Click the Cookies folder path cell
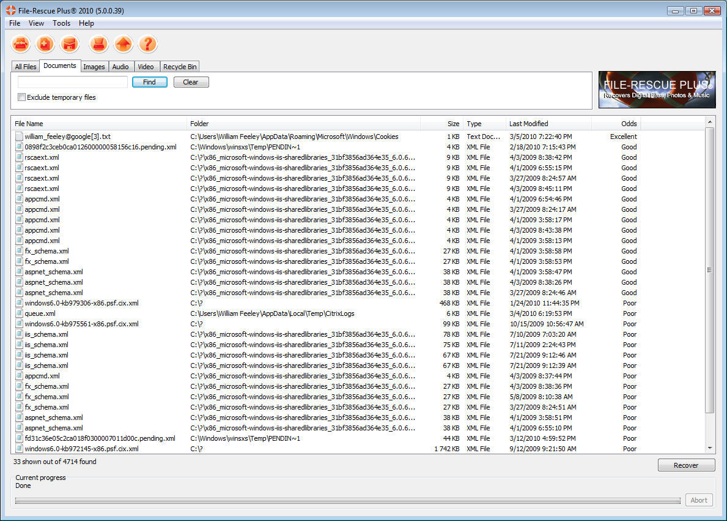The width and height of the screenshot is (727, 521). pos(295,137)
